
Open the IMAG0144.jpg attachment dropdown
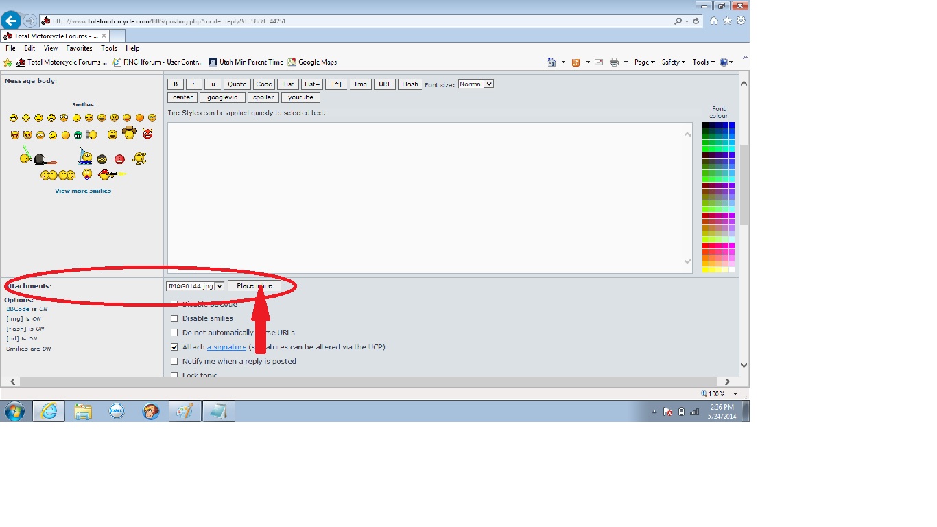[195, 285]
